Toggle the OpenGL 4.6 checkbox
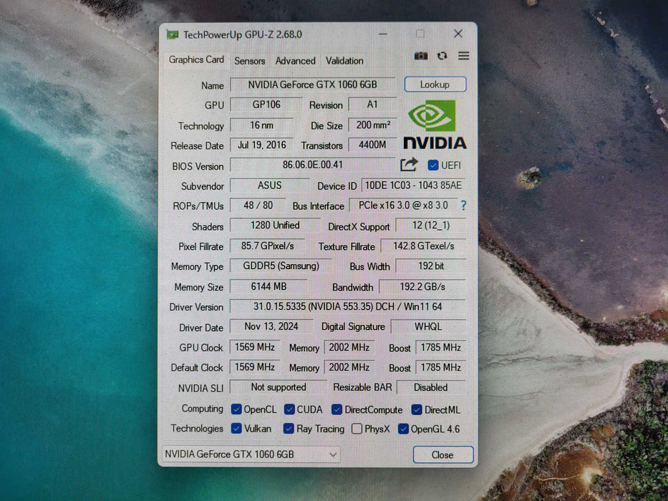 point(403,429)
